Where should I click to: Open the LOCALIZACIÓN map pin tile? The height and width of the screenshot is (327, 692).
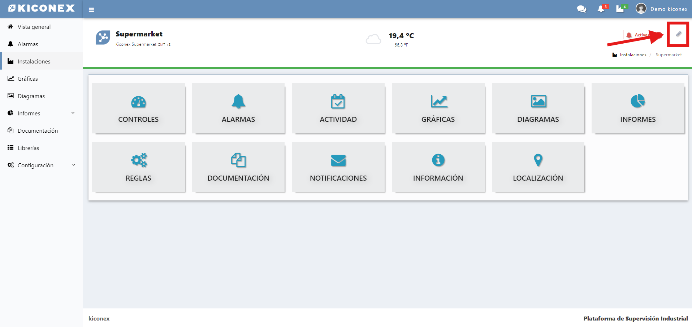pos(538,167)
